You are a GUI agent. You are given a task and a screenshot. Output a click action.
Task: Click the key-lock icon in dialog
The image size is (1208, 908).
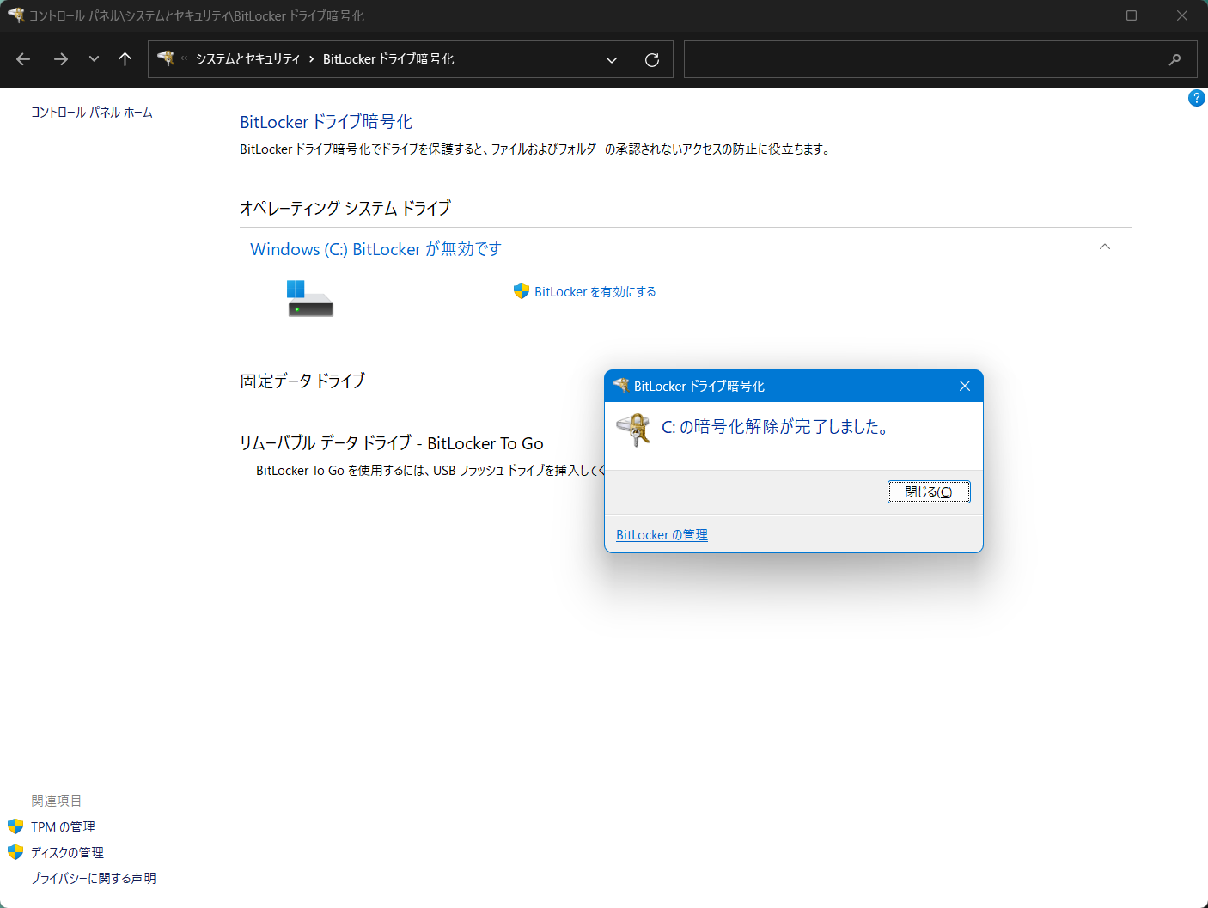click(634, 430)
